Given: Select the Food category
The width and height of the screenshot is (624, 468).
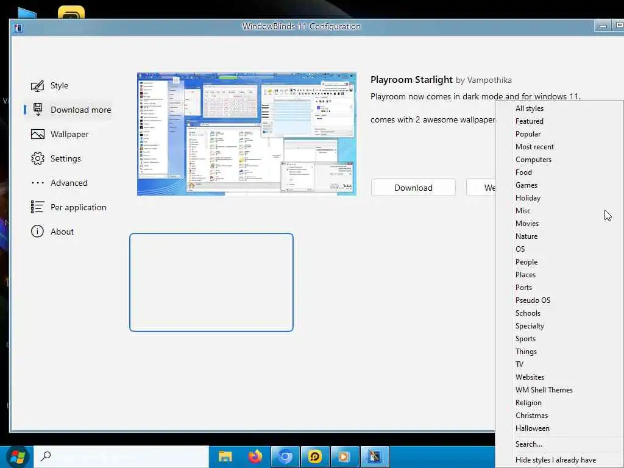Looking at the screenshot, I should [523, 172].
